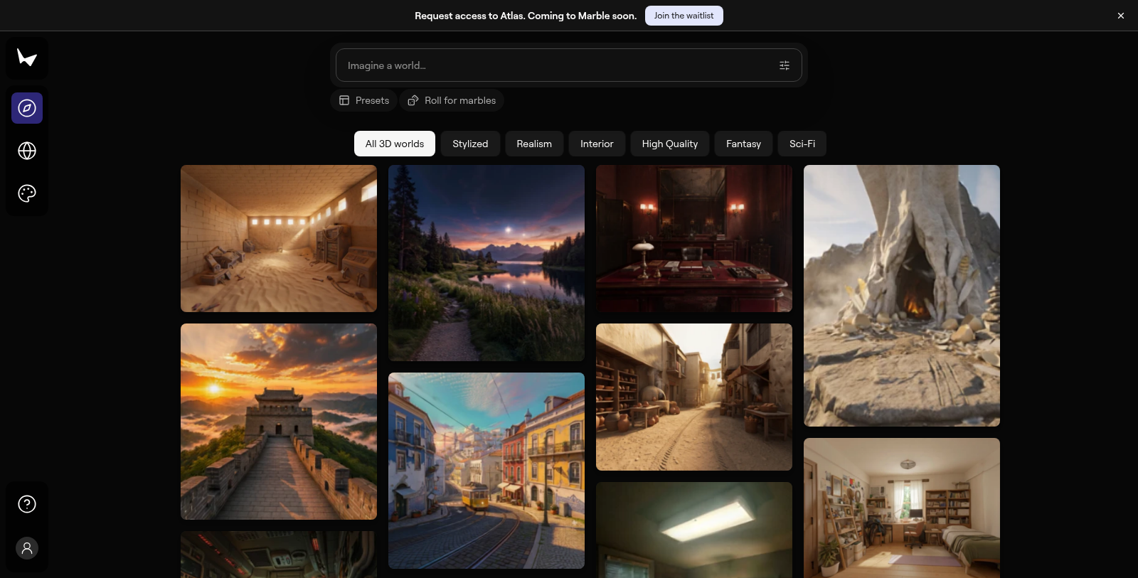The width and height of the screenshot is (1138, 578).
Task: Open the user account avatar icon
Action: [x=27, y=548]
